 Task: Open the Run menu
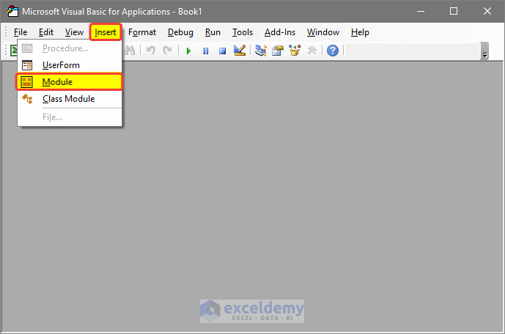pyautogui.click(x=213, y=32)
